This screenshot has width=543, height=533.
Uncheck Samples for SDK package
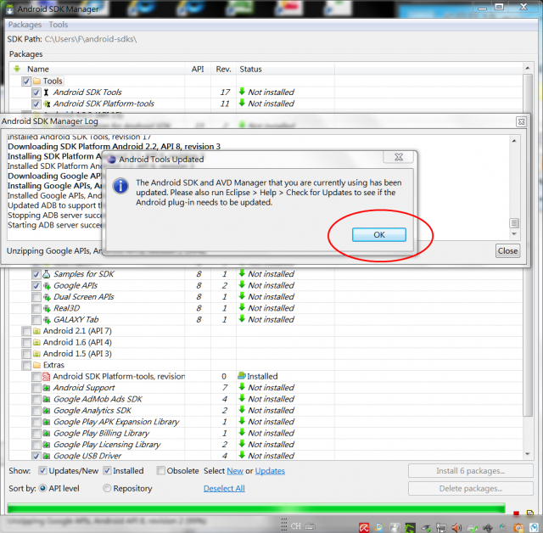coord(36,274)
